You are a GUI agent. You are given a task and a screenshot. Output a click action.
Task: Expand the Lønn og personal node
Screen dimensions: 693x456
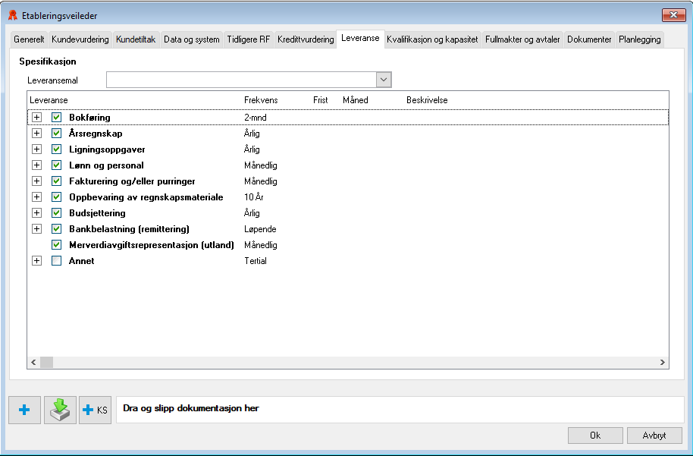pos(36,165)
